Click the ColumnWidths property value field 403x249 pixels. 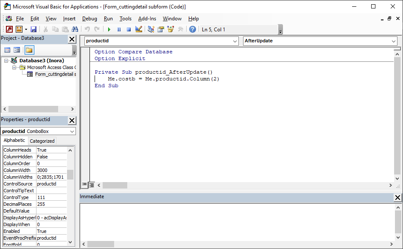click(51, 177)
